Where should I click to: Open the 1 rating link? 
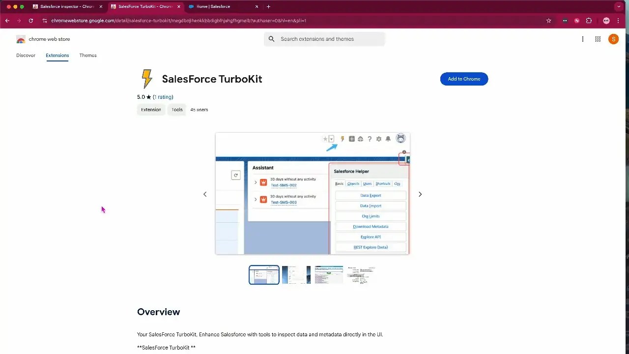pos(163,97)
